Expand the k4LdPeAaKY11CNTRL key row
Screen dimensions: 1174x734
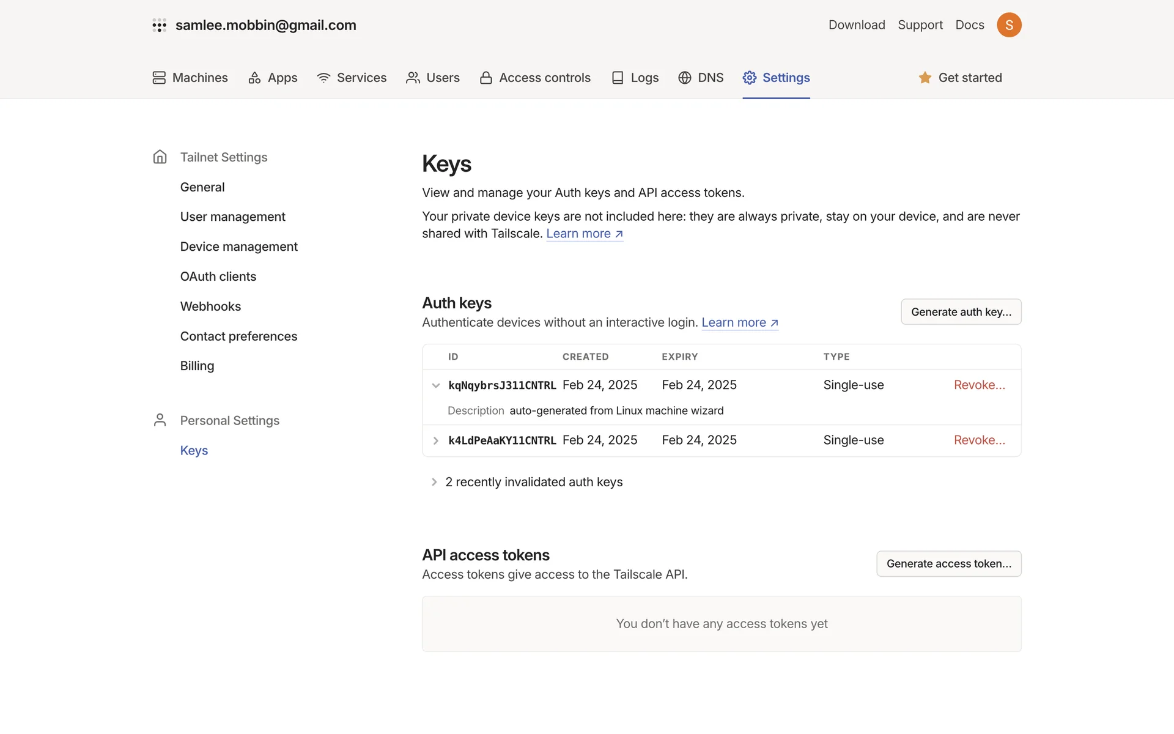[x=436, y=440]
